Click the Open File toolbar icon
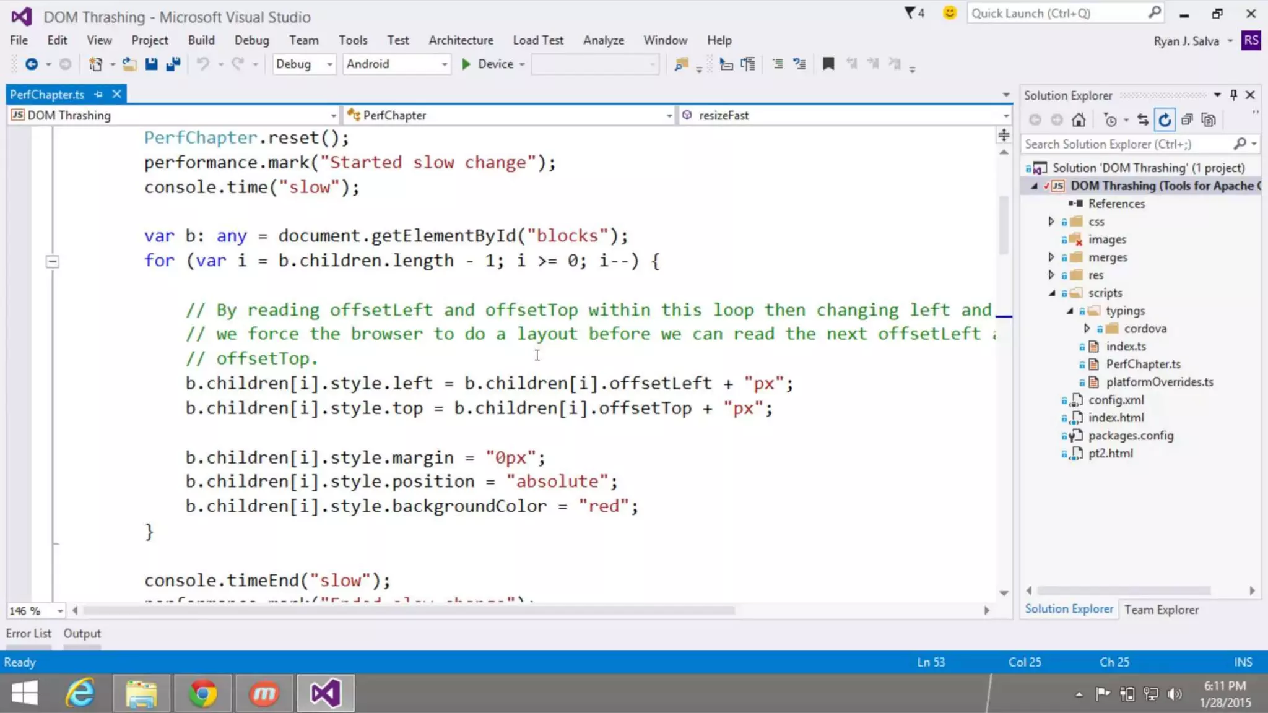This screenshot has height=713, width=1268. click(129, 64)
